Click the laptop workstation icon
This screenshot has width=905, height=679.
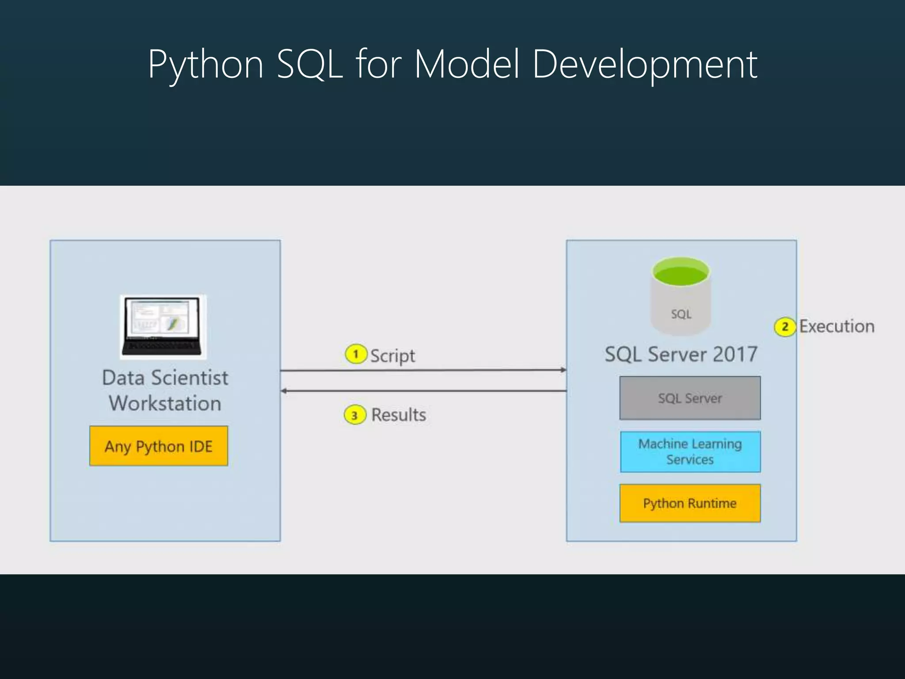(163, 327)
